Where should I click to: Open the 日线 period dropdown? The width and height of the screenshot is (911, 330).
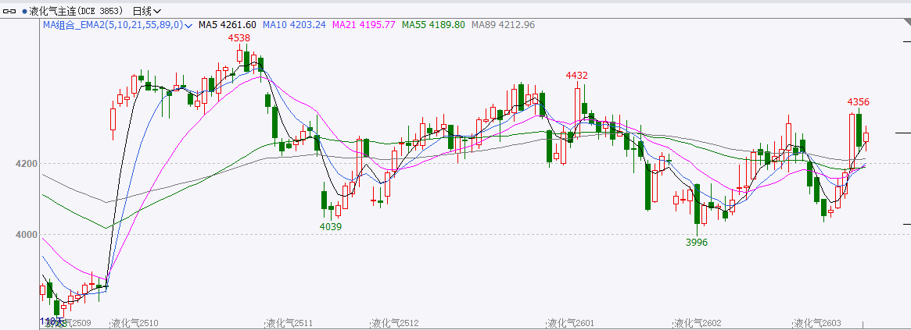[147, 11]
